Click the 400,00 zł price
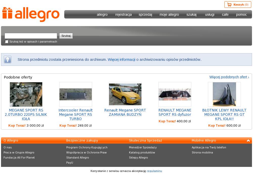This screenshot has height=176, width=253. pyautogui.click(x=184, y=121)
